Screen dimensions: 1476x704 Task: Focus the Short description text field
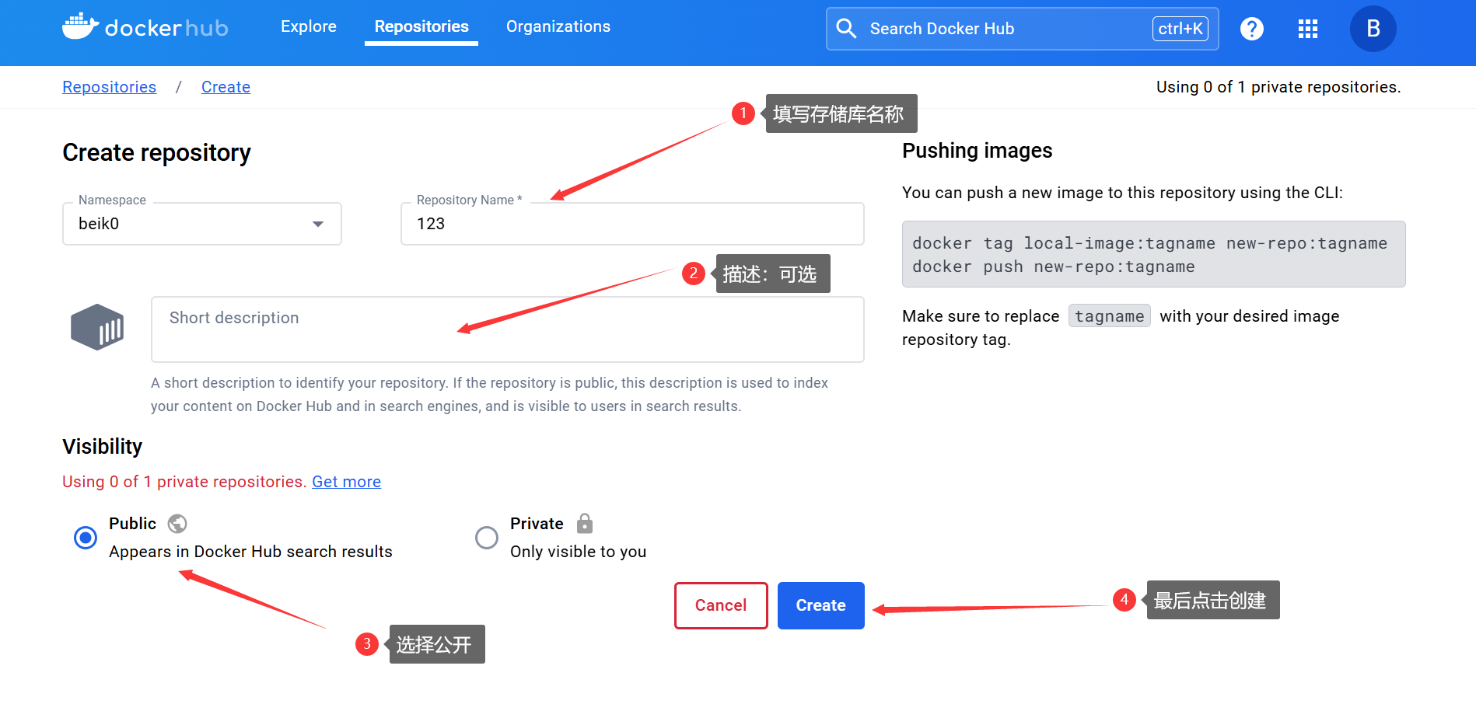(x=507, y=329)
